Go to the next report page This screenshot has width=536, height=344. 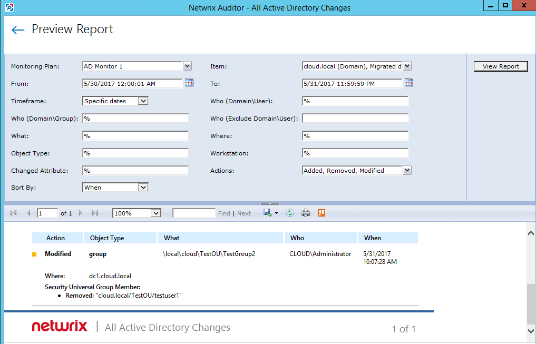(x=81, y=213)
